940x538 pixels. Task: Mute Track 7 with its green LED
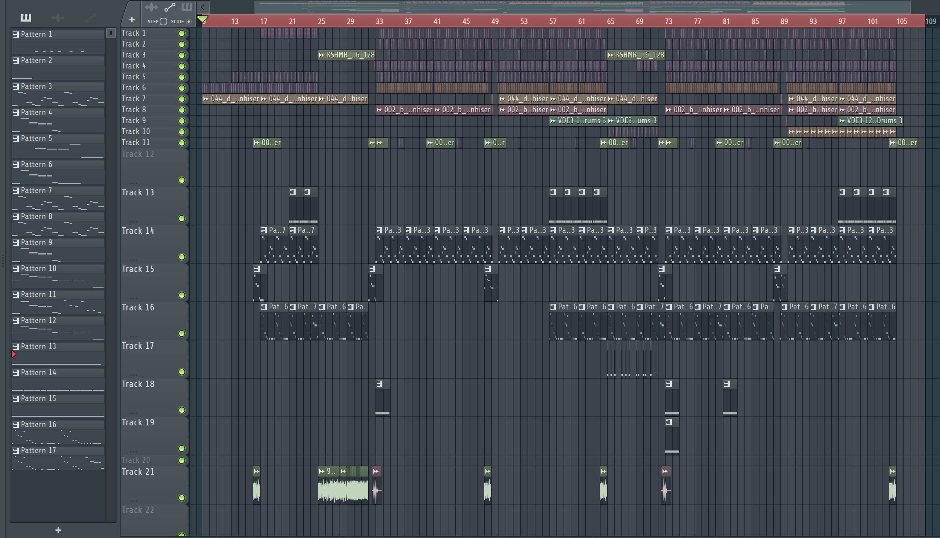pyautogui.click(x=182, y=99)
